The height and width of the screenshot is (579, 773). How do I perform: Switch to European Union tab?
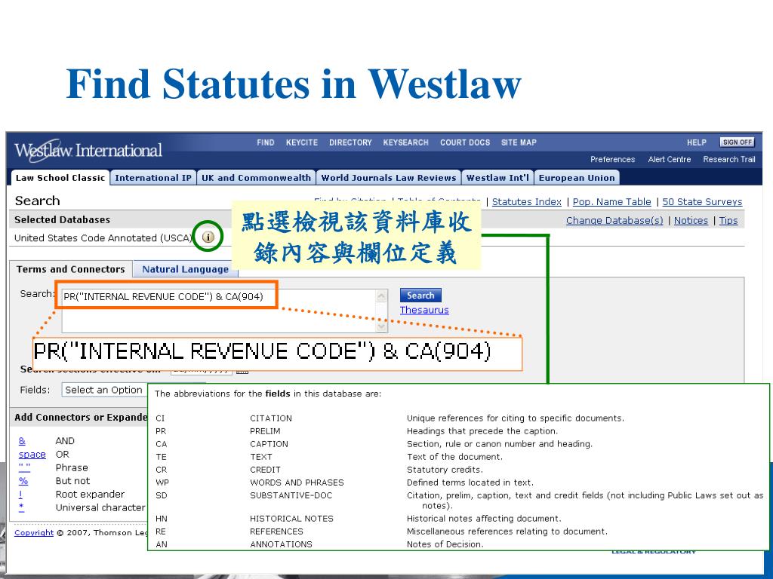click(x=576, y=178)
